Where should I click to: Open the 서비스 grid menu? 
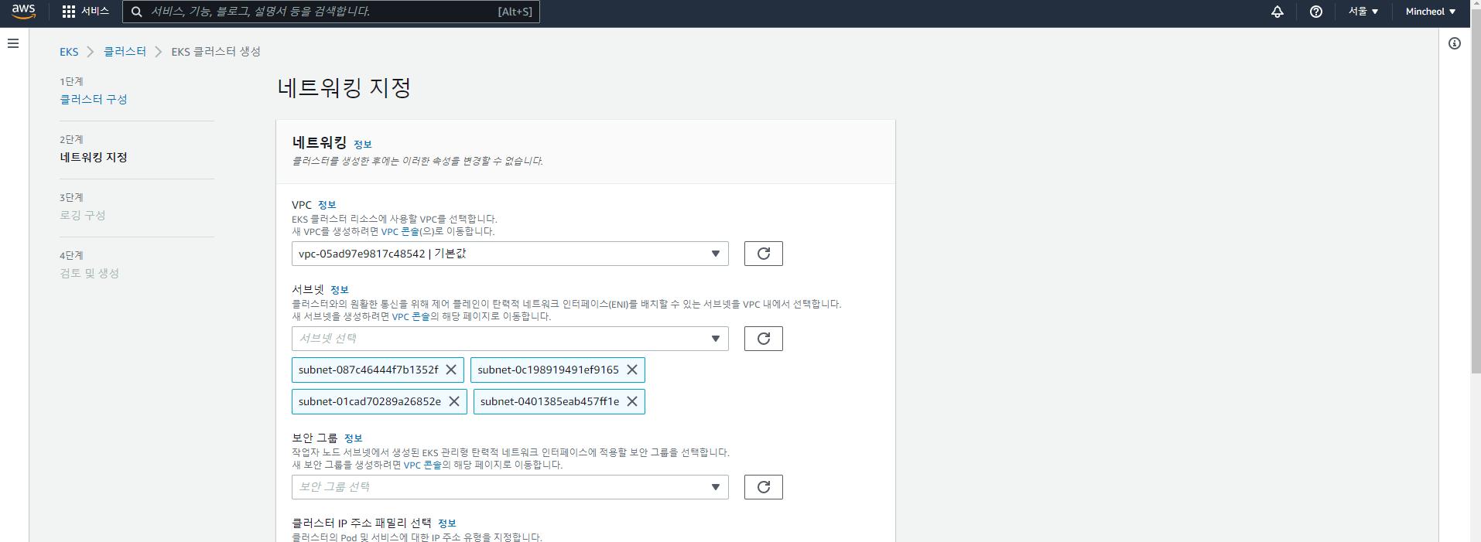pos(85,12)
